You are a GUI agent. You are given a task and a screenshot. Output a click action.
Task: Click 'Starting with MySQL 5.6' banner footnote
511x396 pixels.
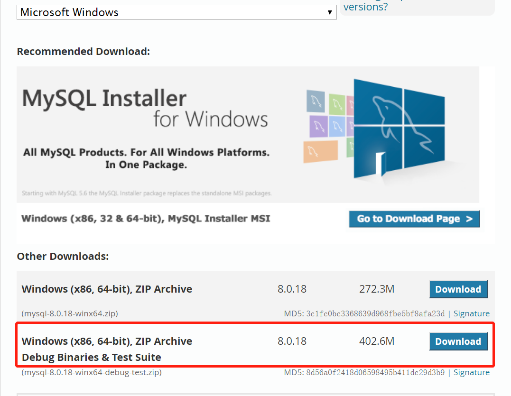point(147,193)
